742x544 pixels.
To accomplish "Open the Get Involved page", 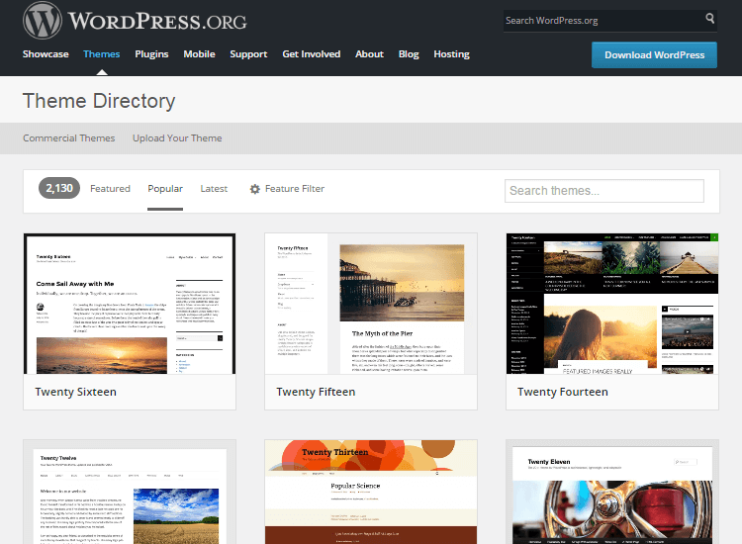I will coord(311,54).
